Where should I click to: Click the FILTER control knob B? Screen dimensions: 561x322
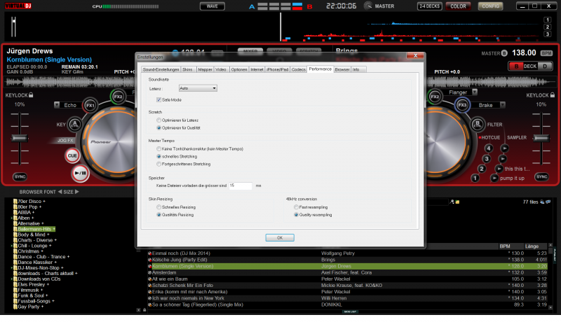[478, 124]
